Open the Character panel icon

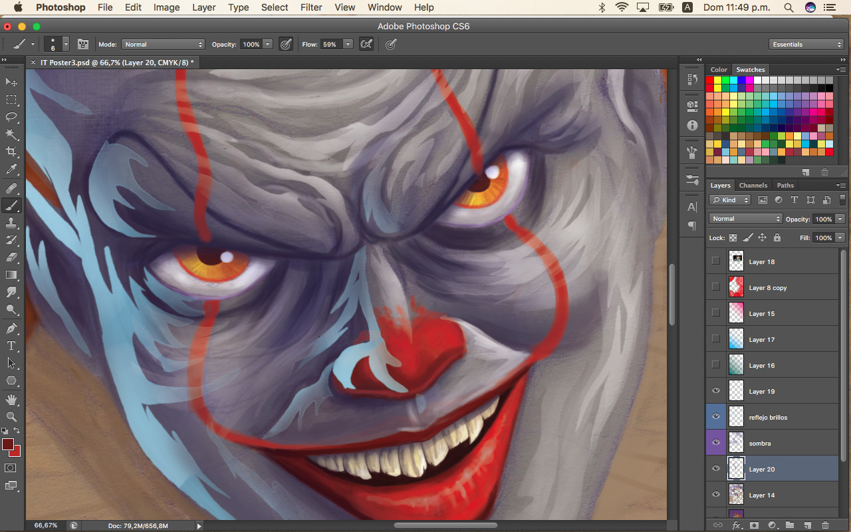pyautogui.click(x=692, y=207)
